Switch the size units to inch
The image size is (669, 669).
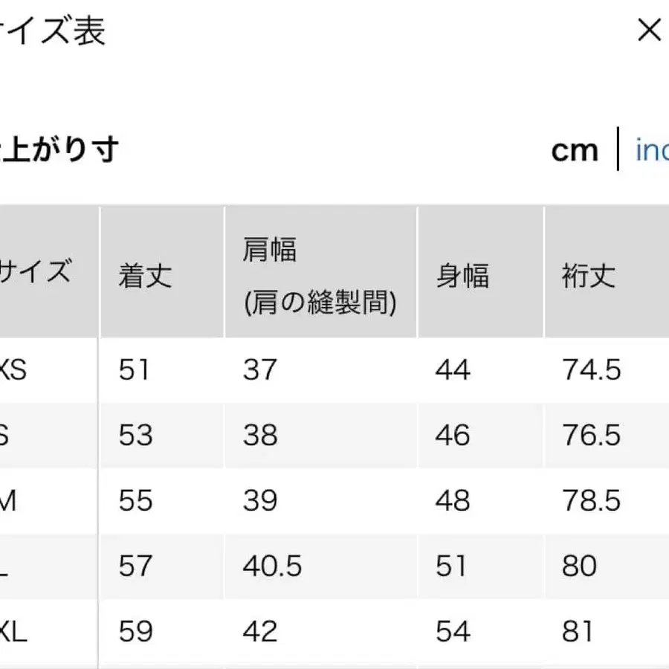click(x=653, y=151)
